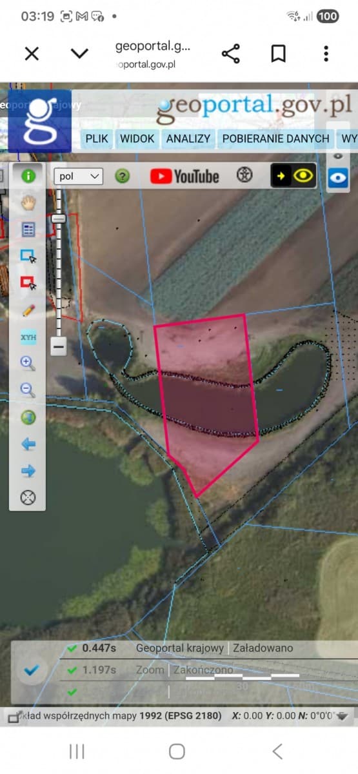Show full extent with globe icon
Image resolution: width=358 pixels, height=774 pixels.
pyautogui.click(x=28, y=417)
